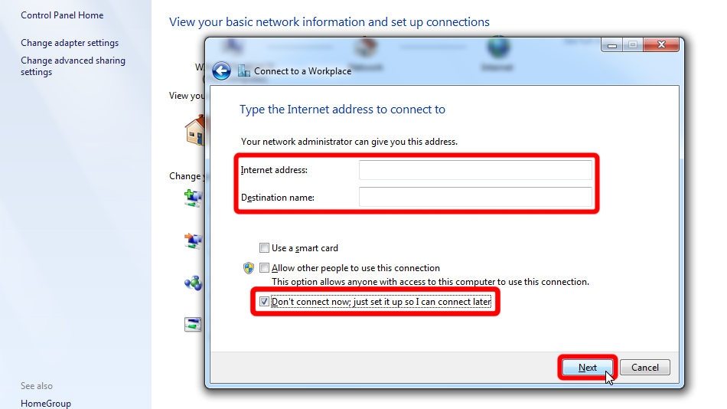Image resolution: width=727 pixels, height=409 pixels.
Task: Click the blurred Internet globe icon
Action: point(497,49)
